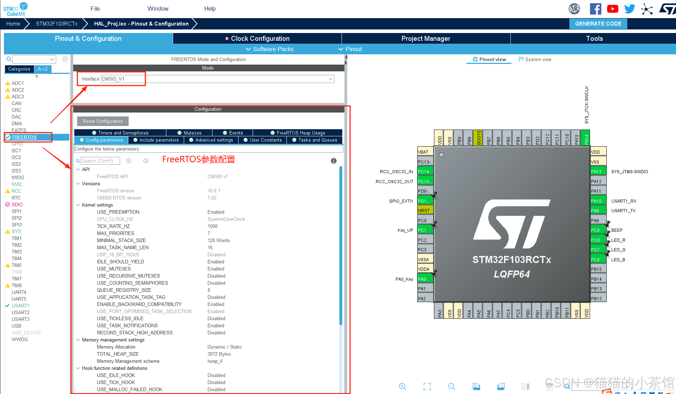
Task: Open the File menu
Action: [95, 9]
